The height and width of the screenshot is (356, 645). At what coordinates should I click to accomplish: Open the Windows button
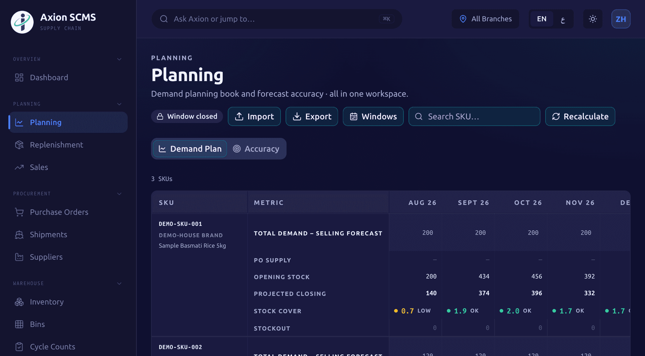(x=373, y=116)
